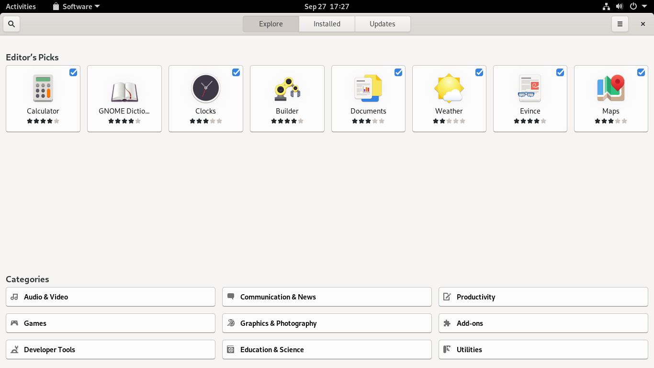Browse the Games category

111,323
